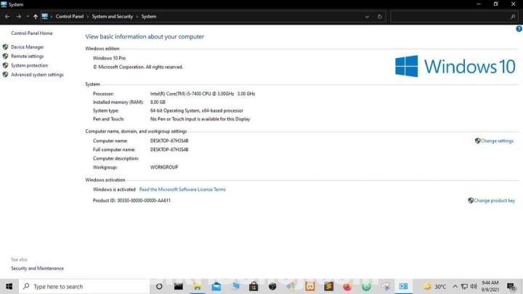
Task: Click the search magnifier icon
Action: pyautogui.click(x=513, y=16)
